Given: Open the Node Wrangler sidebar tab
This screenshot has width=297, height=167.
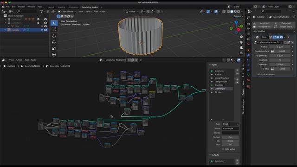Looking at the screenshot, I should [x=243, y=106].
